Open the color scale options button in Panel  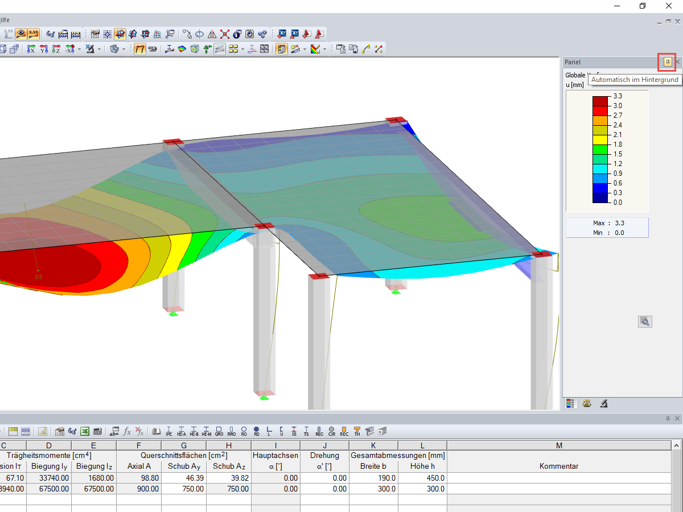click(644, 321)
